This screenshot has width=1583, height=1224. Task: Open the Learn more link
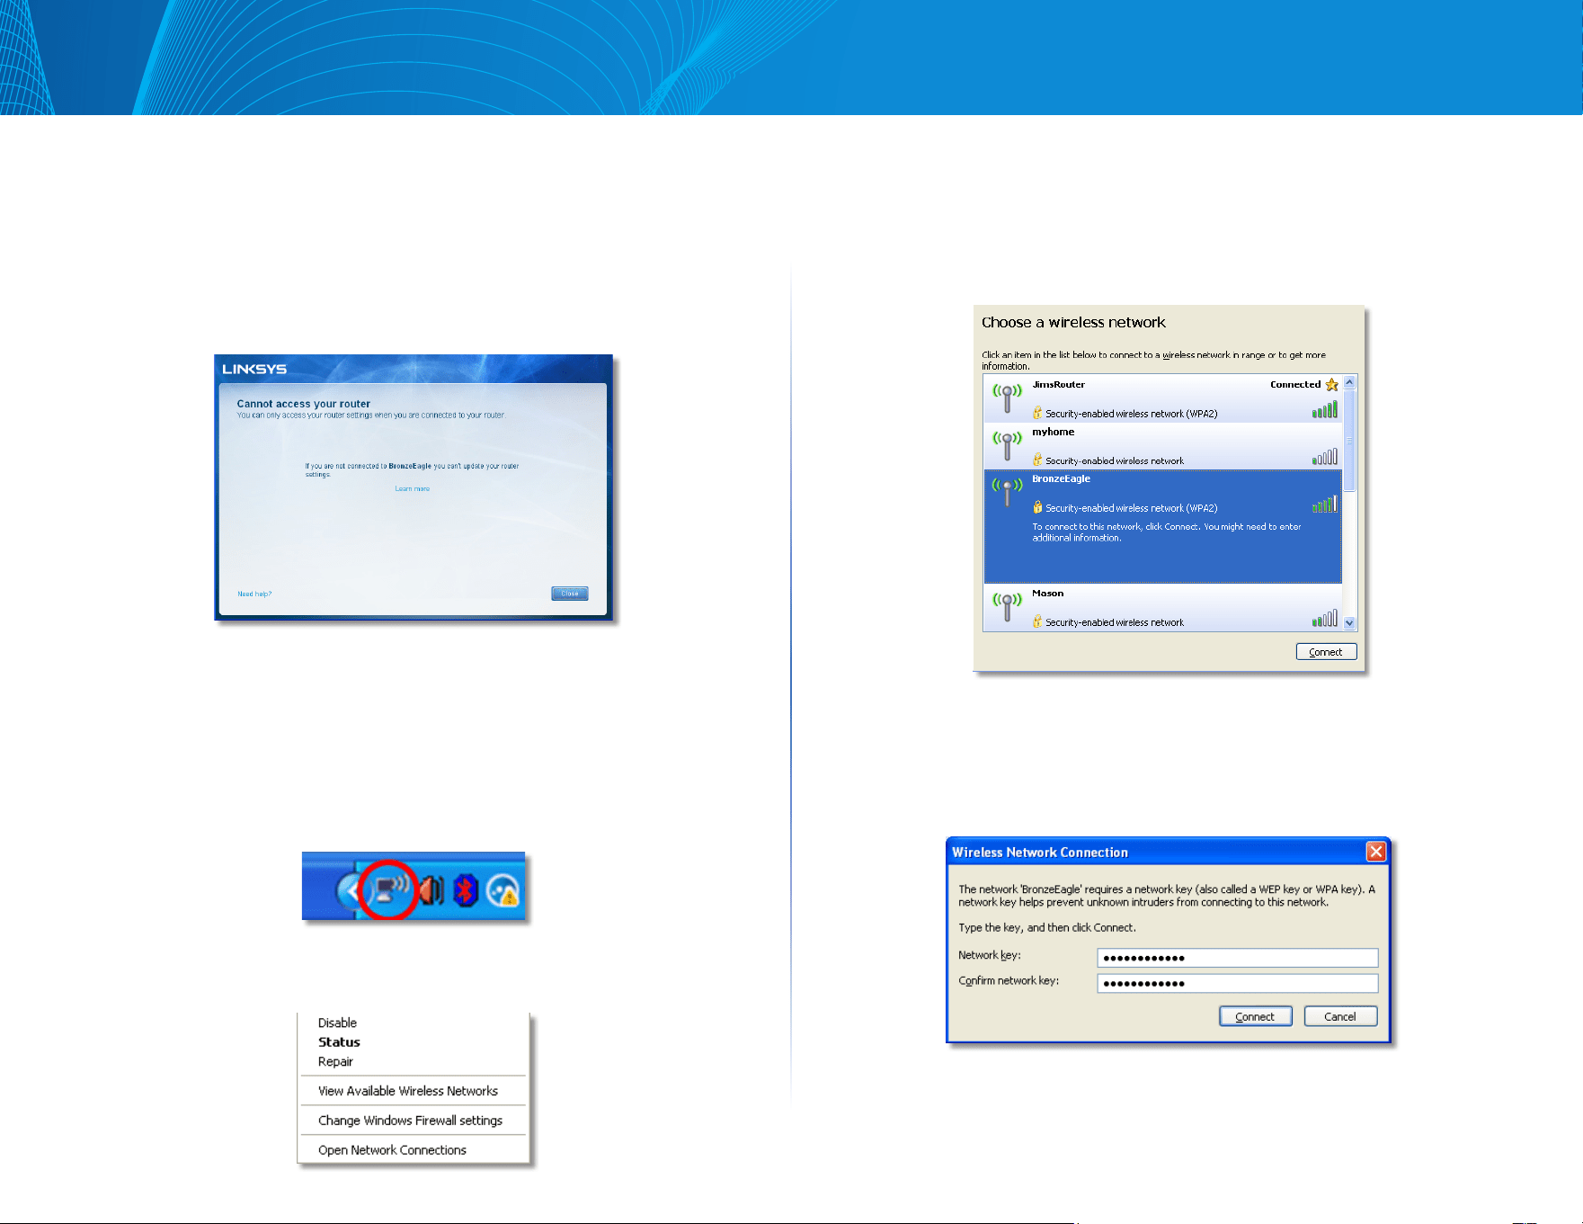click(413, 489)
